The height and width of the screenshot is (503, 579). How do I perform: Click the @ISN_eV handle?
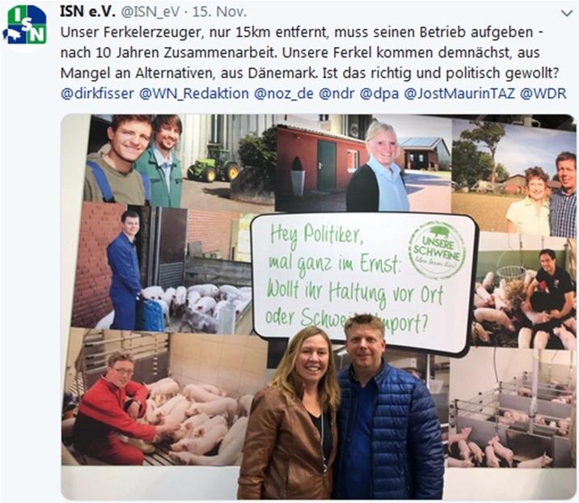[150, 12]
